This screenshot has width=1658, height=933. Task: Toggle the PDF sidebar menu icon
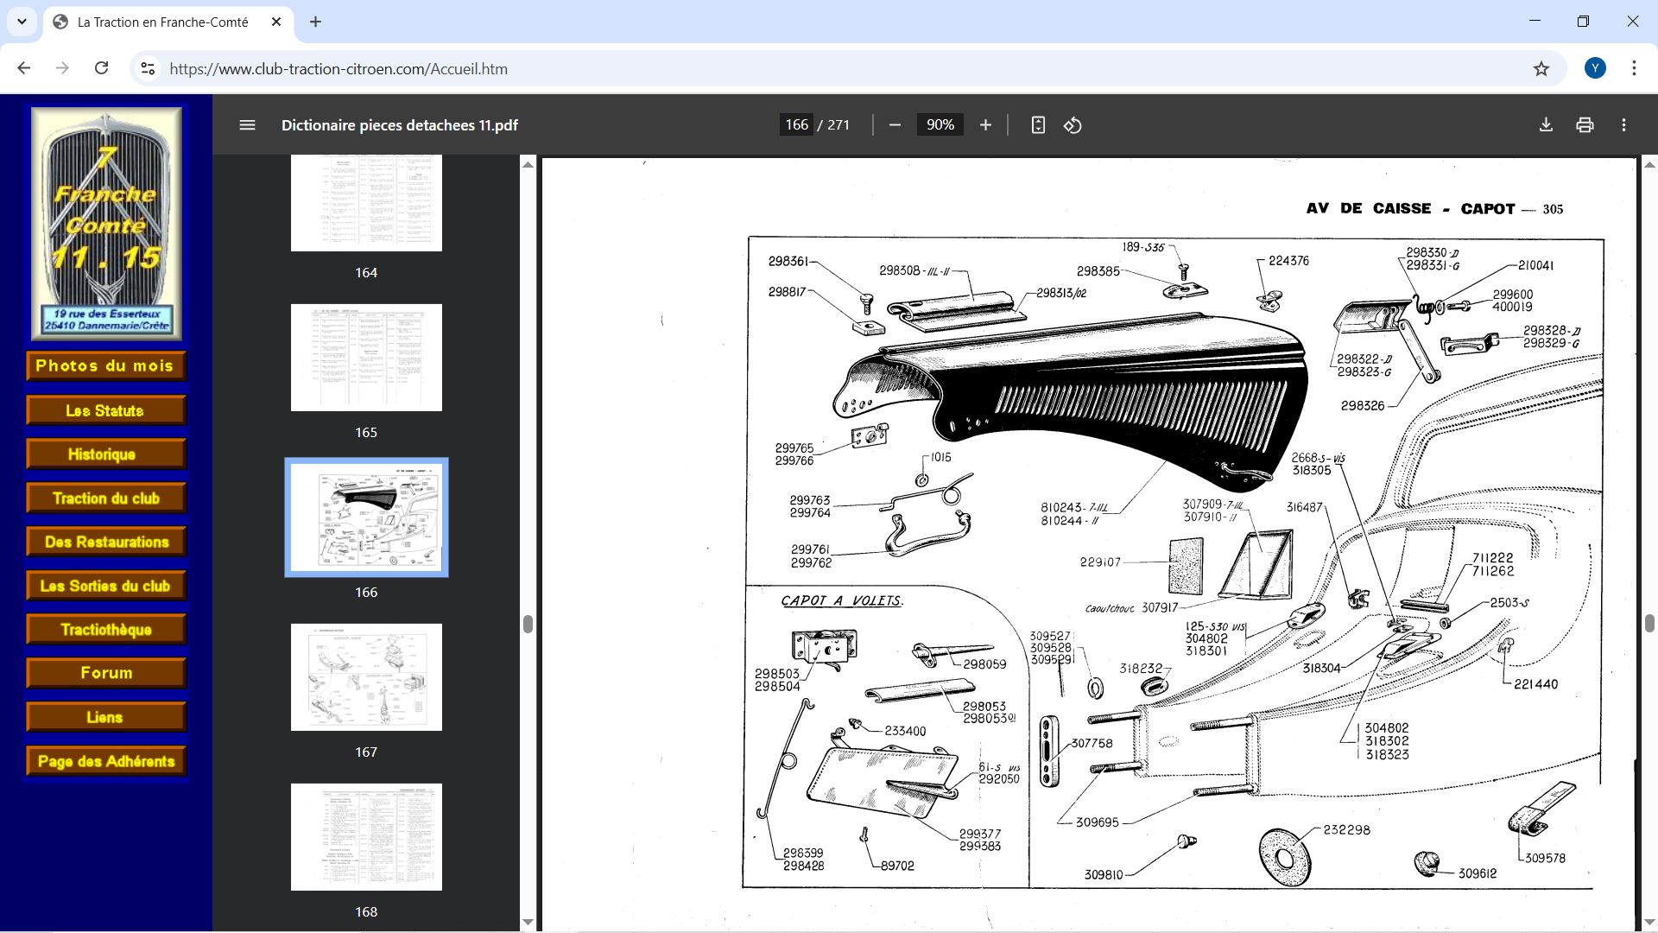point(247,125)
